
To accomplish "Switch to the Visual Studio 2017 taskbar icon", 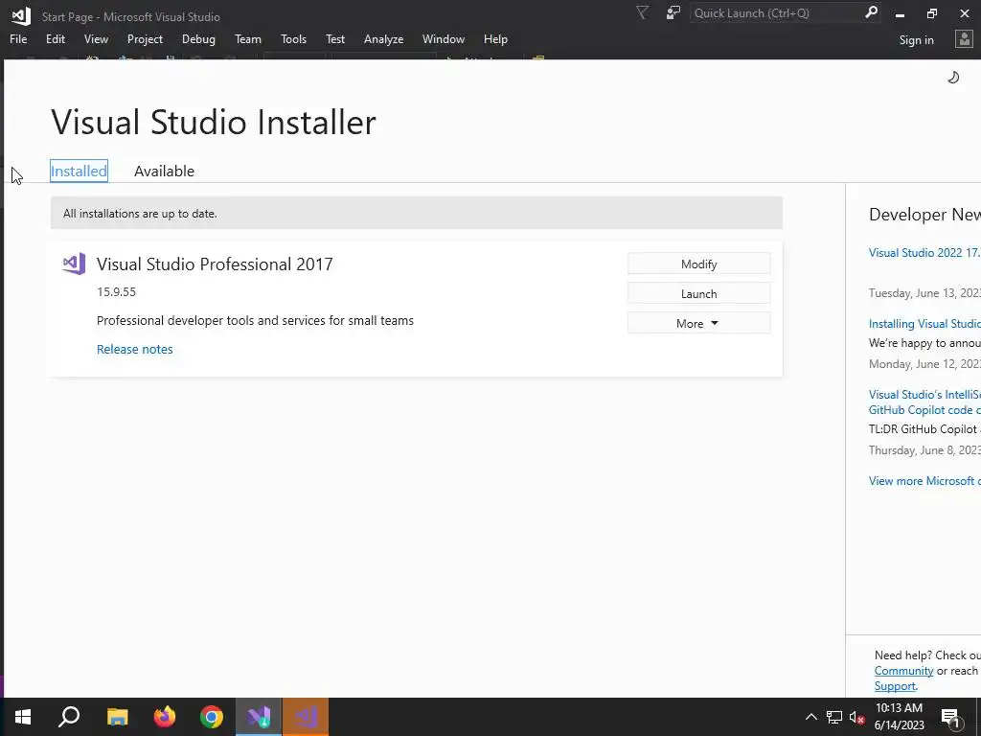I will (x=306, y=717).
